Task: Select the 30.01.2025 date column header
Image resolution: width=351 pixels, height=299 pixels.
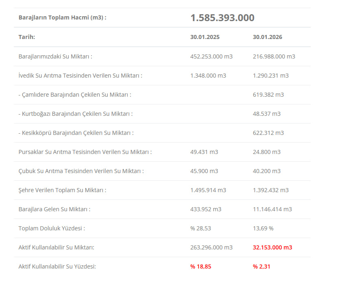Action: pos(205,37)
